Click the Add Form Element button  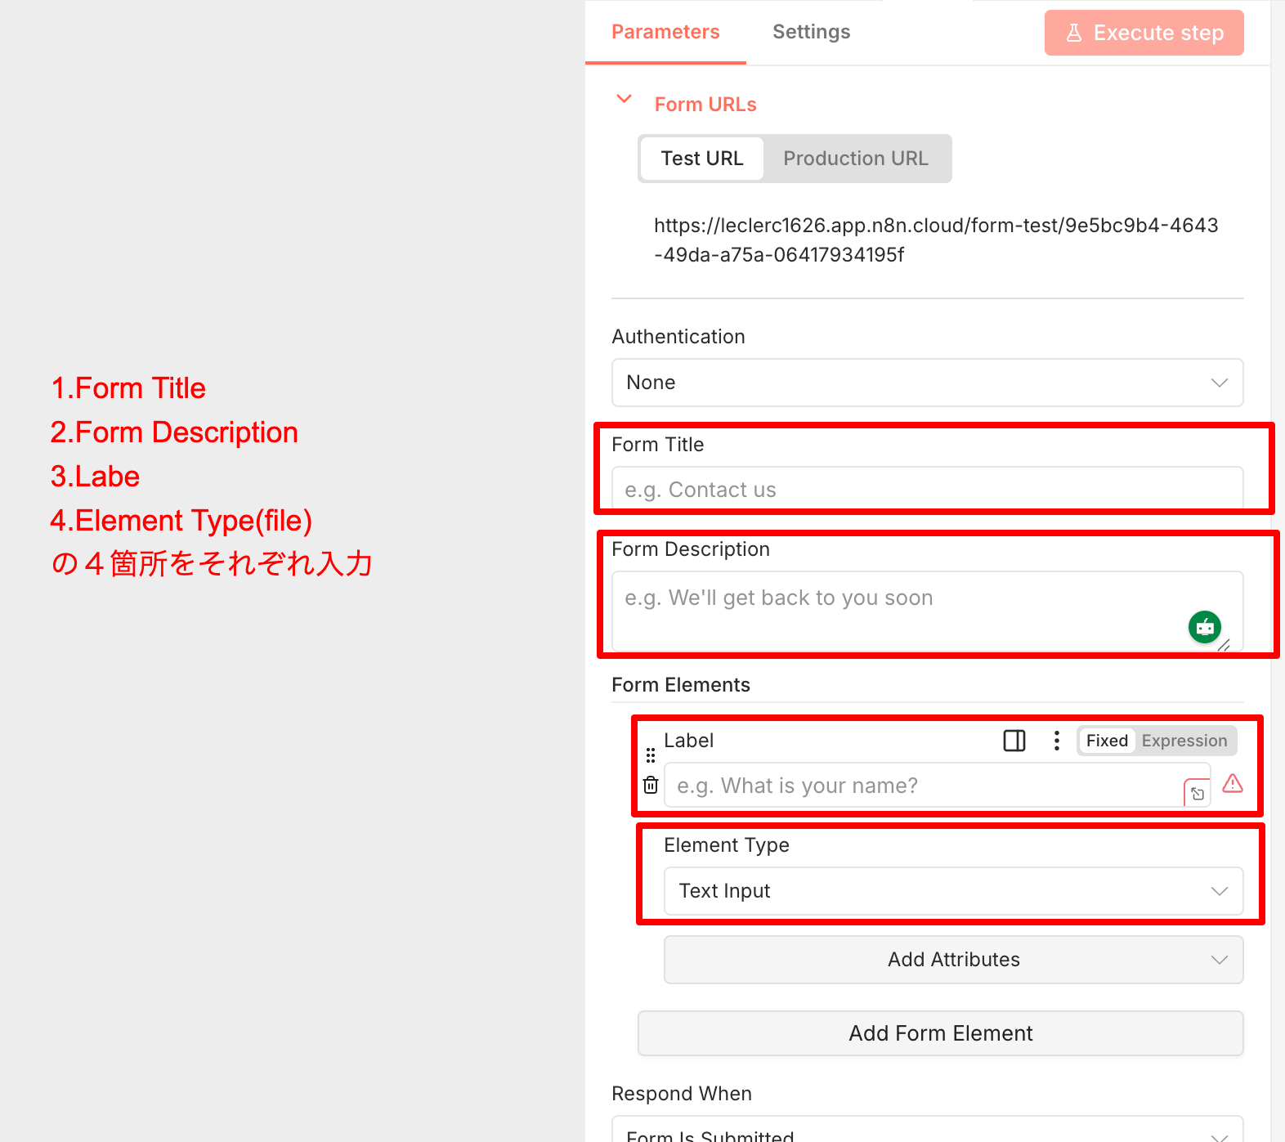pyautogui.click(x=940, y=1033)
